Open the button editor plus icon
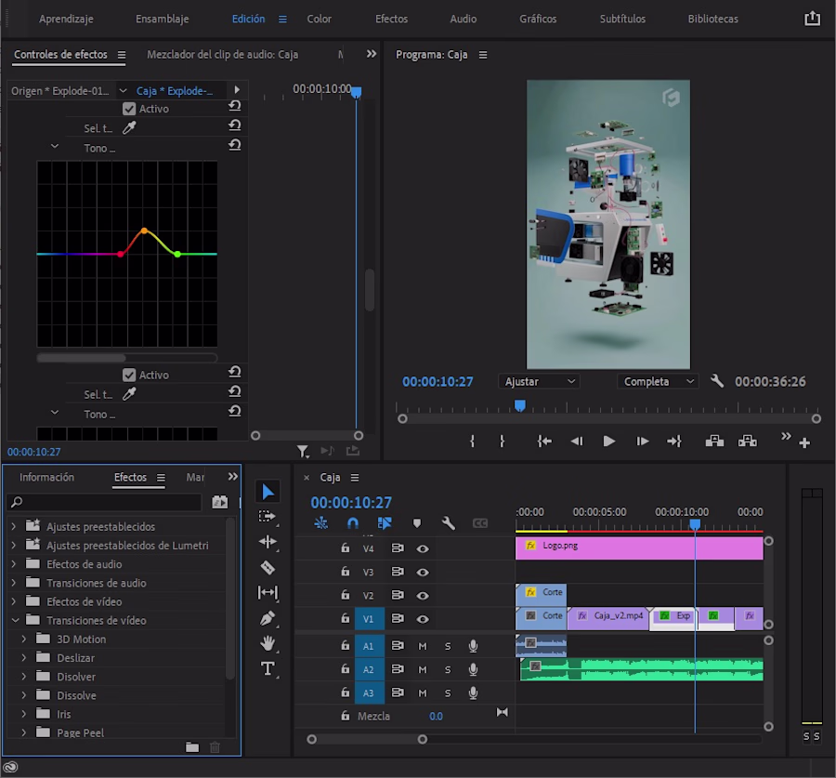This screenshot has width=836, height=778. pos(804,442)
